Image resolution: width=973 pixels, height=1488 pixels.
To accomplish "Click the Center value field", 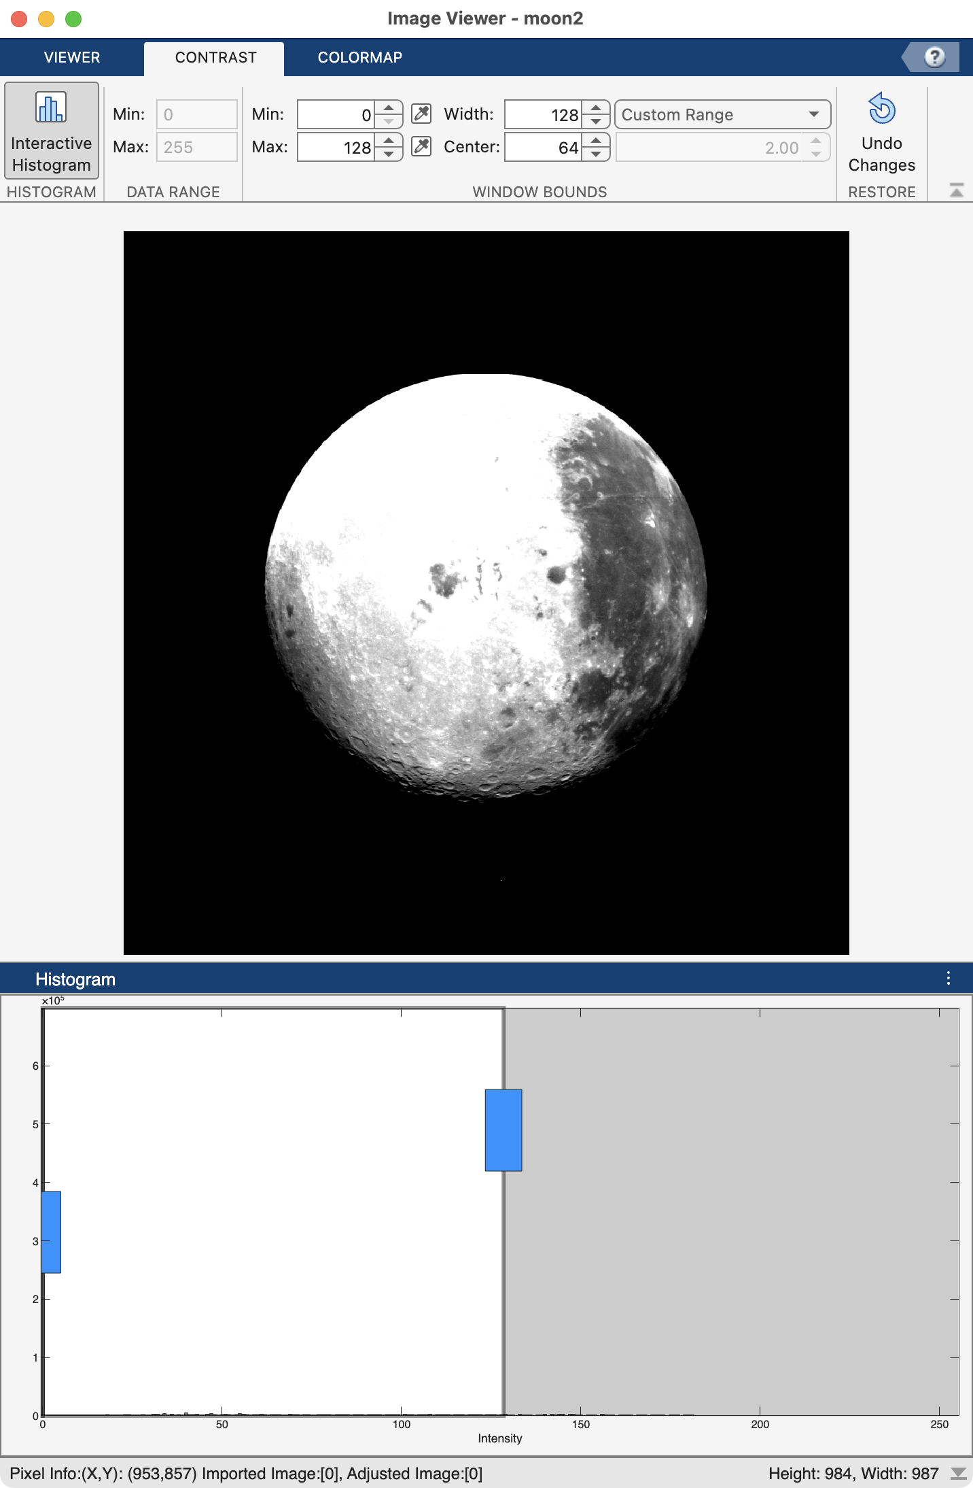I will (543, 147).
